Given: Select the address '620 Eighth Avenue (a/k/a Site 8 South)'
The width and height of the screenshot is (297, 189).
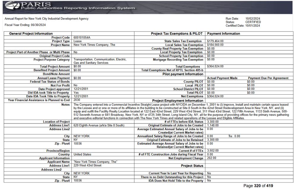Looking at the screenshot, I should coord(99,125).
